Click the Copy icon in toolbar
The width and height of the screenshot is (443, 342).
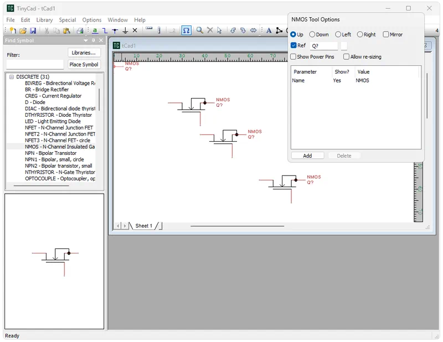56,30
